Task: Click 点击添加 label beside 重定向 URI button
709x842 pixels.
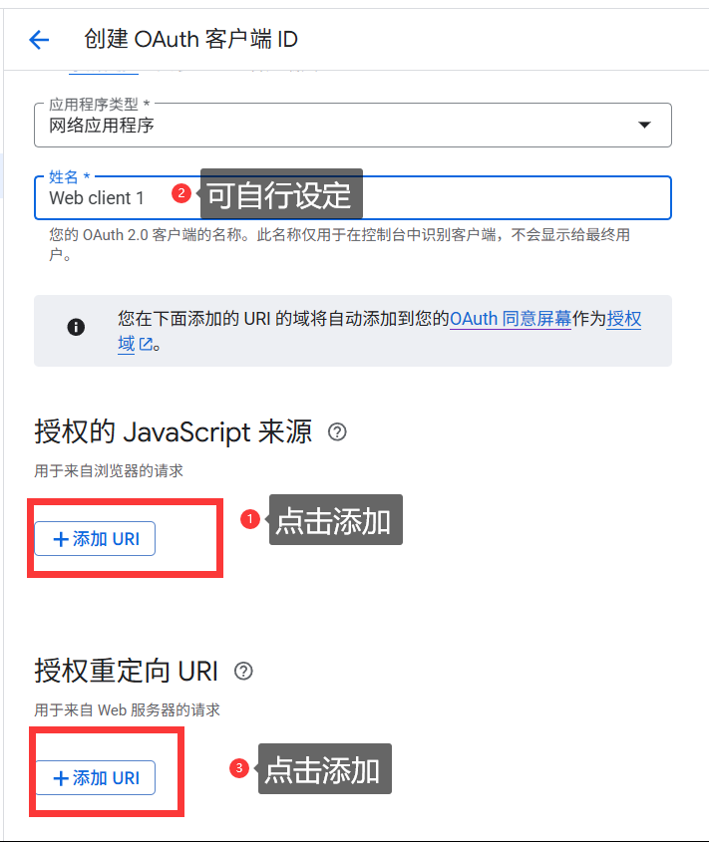Action: coord(323,769)
